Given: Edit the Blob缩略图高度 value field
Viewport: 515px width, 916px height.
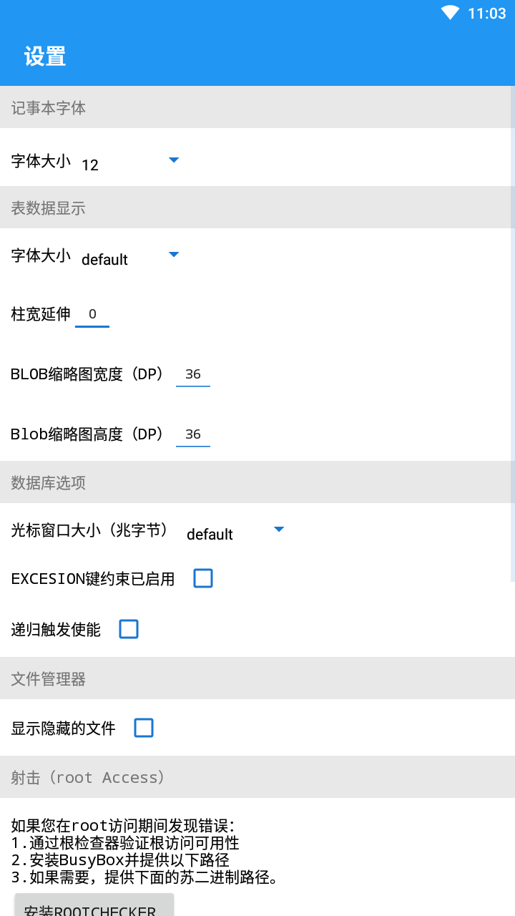Looking at the screenshot, I should point(193,434).
